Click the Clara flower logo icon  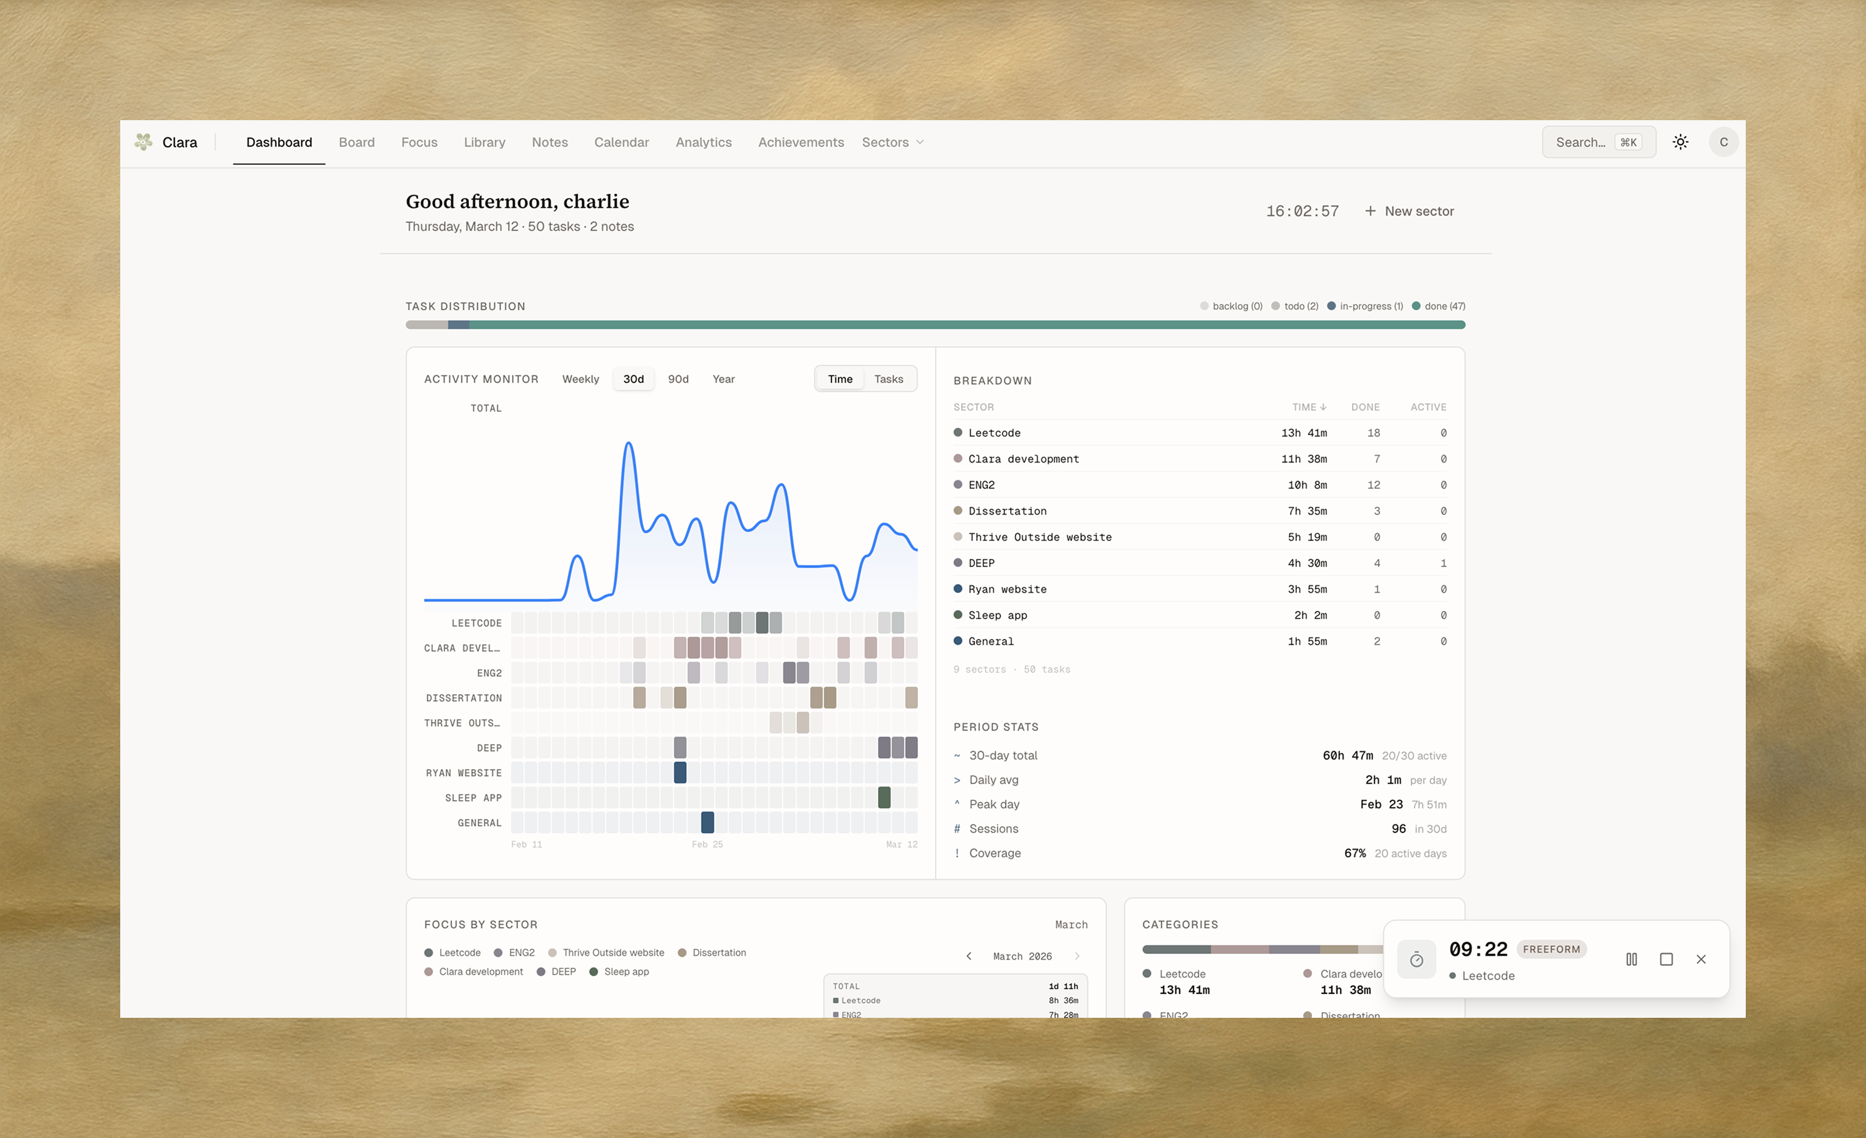point(143,141)
